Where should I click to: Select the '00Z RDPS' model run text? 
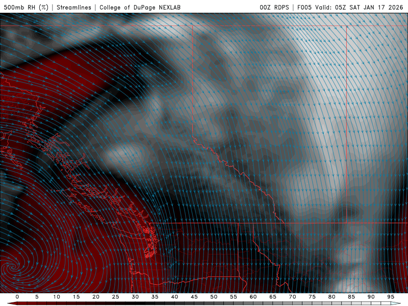click(x=274, y=7)
